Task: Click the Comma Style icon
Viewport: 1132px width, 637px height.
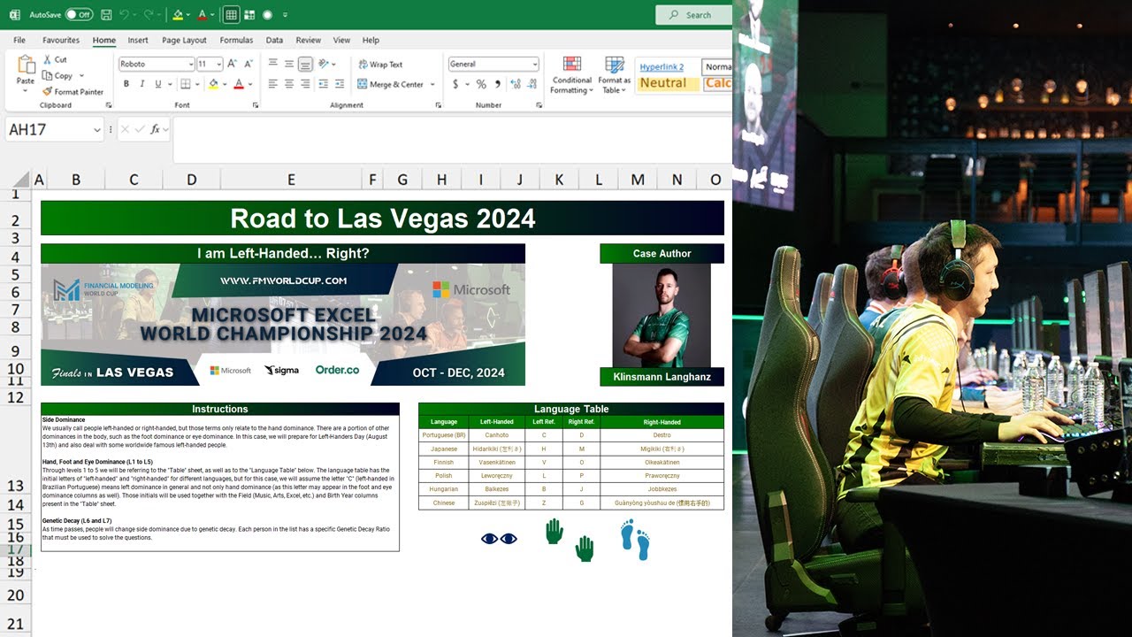Action: tap(497, 84)
